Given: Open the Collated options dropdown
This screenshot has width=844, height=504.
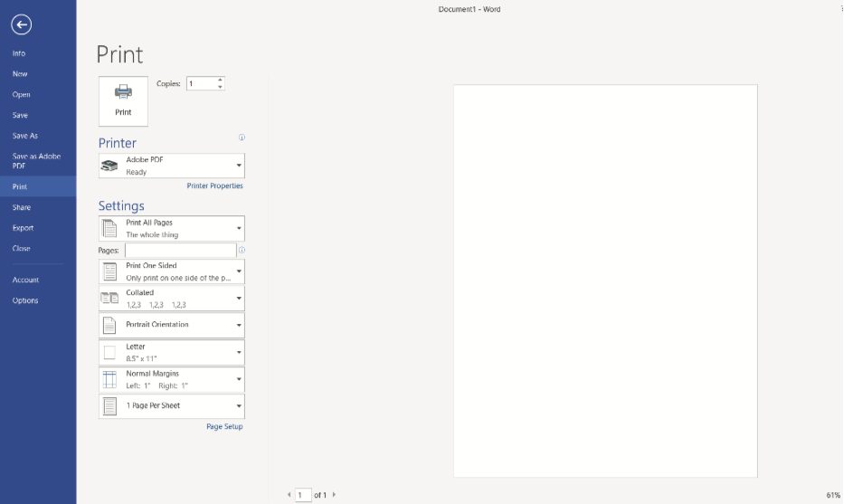Looking at the screenshot, I should pos(171,299).
